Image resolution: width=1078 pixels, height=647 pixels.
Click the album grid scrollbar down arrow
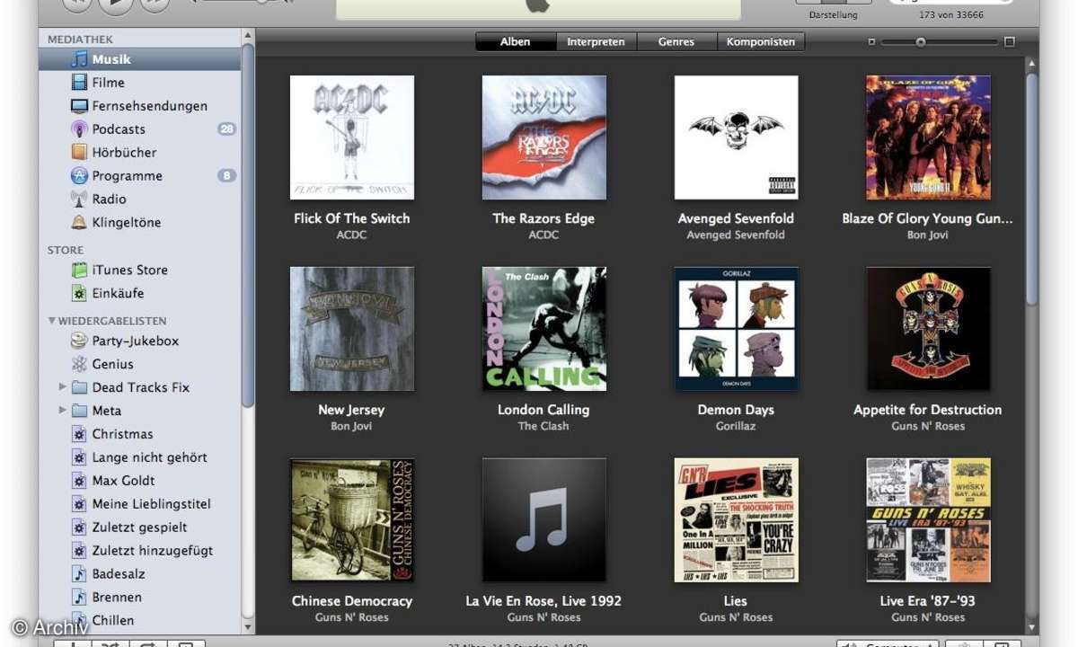[x=1032, y=627]
